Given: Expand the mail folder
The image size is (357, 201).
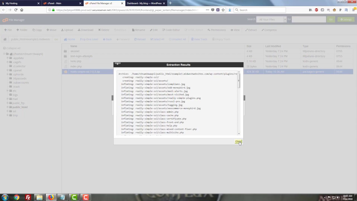Looking at the screenshot, I should [8, 99].
